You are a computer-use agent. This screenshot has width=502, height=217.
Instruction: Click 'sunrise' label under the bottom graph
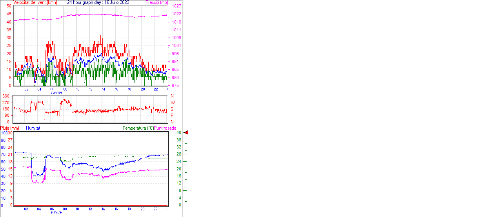point(56,212)
